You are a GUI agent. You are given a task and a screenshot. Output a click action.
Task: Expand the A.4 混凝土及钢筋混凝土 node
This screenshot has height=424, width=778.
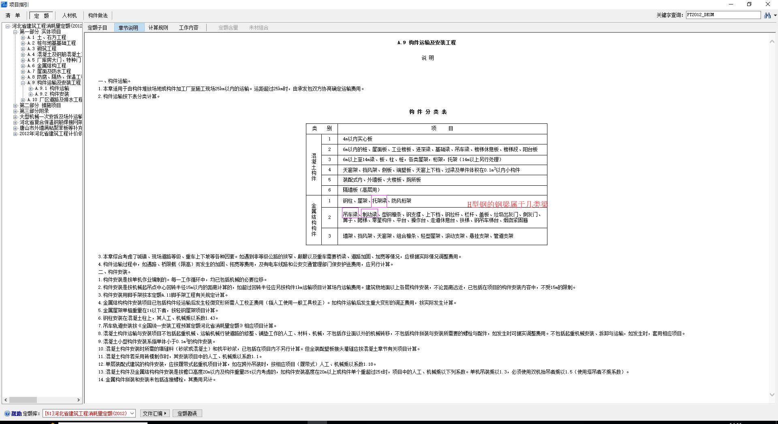(23, 55)
